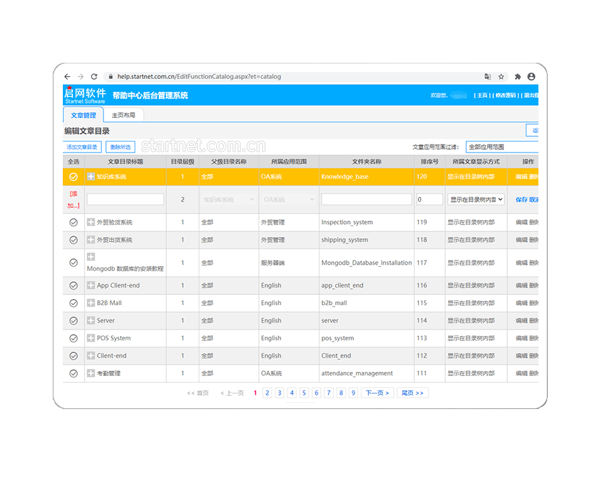Screen dimensions: 608x486
Task: Bookmark this page with the star icon
Action: click(501, 77)
